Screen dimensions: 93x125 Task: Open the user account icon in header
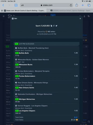(x=84, y=16)
